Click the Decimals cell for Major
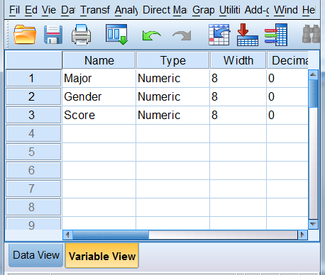The width and height of the screenshot is (325, 275). (x=287, y=78)
